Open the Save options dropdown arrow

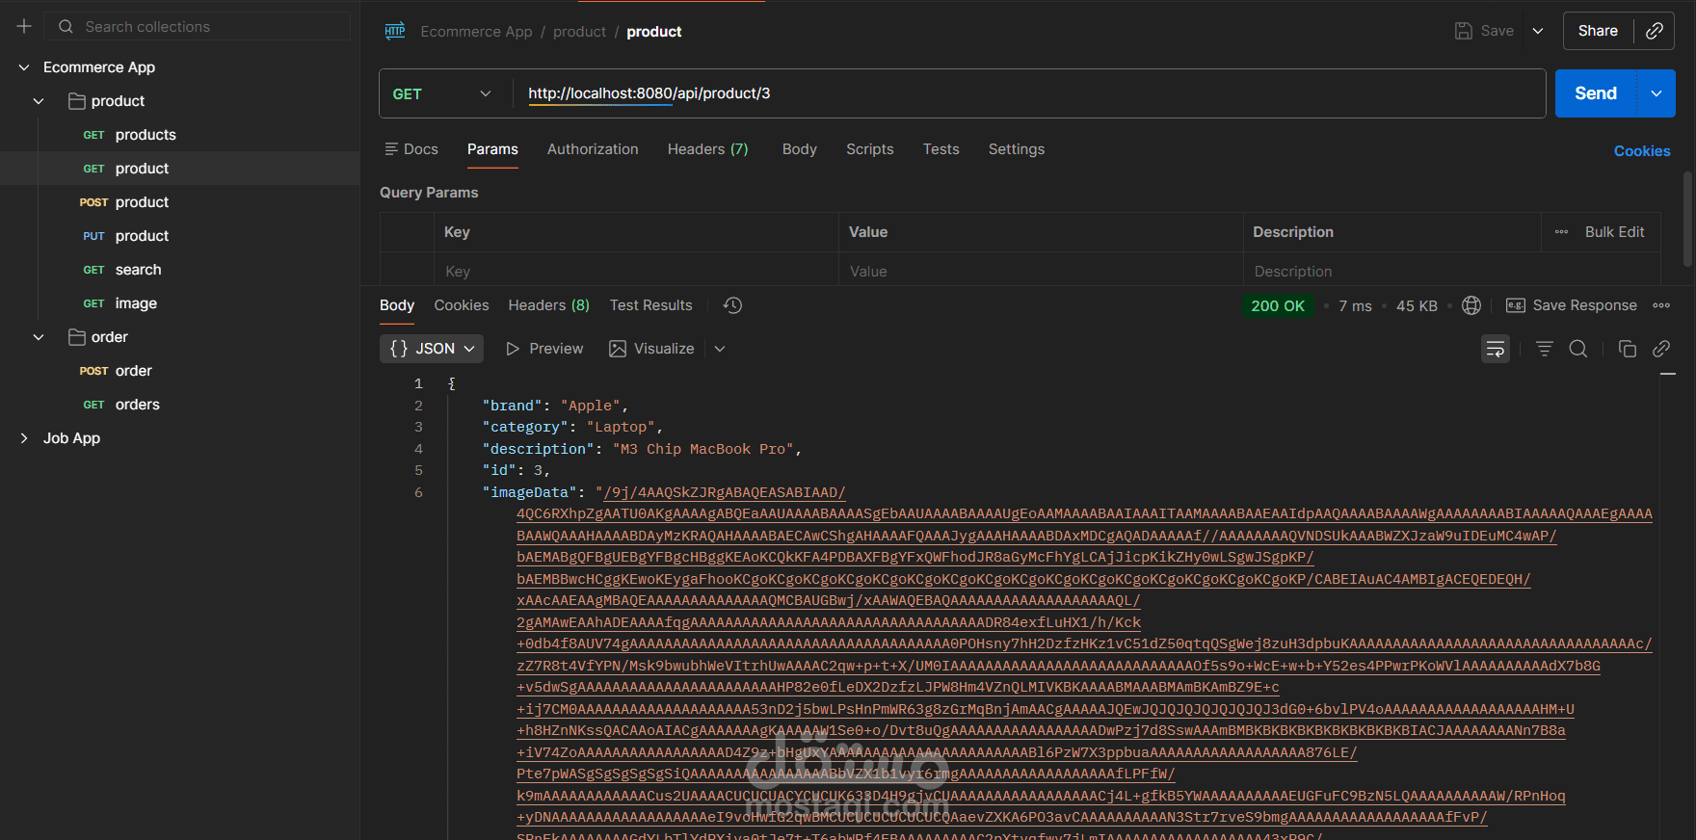point(1538,31)
